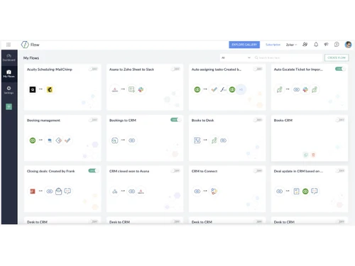355x266 pixels.
Task: Turn off the Bookings to CRM flow
Action: pyautogui.click(x=175, y=120)
